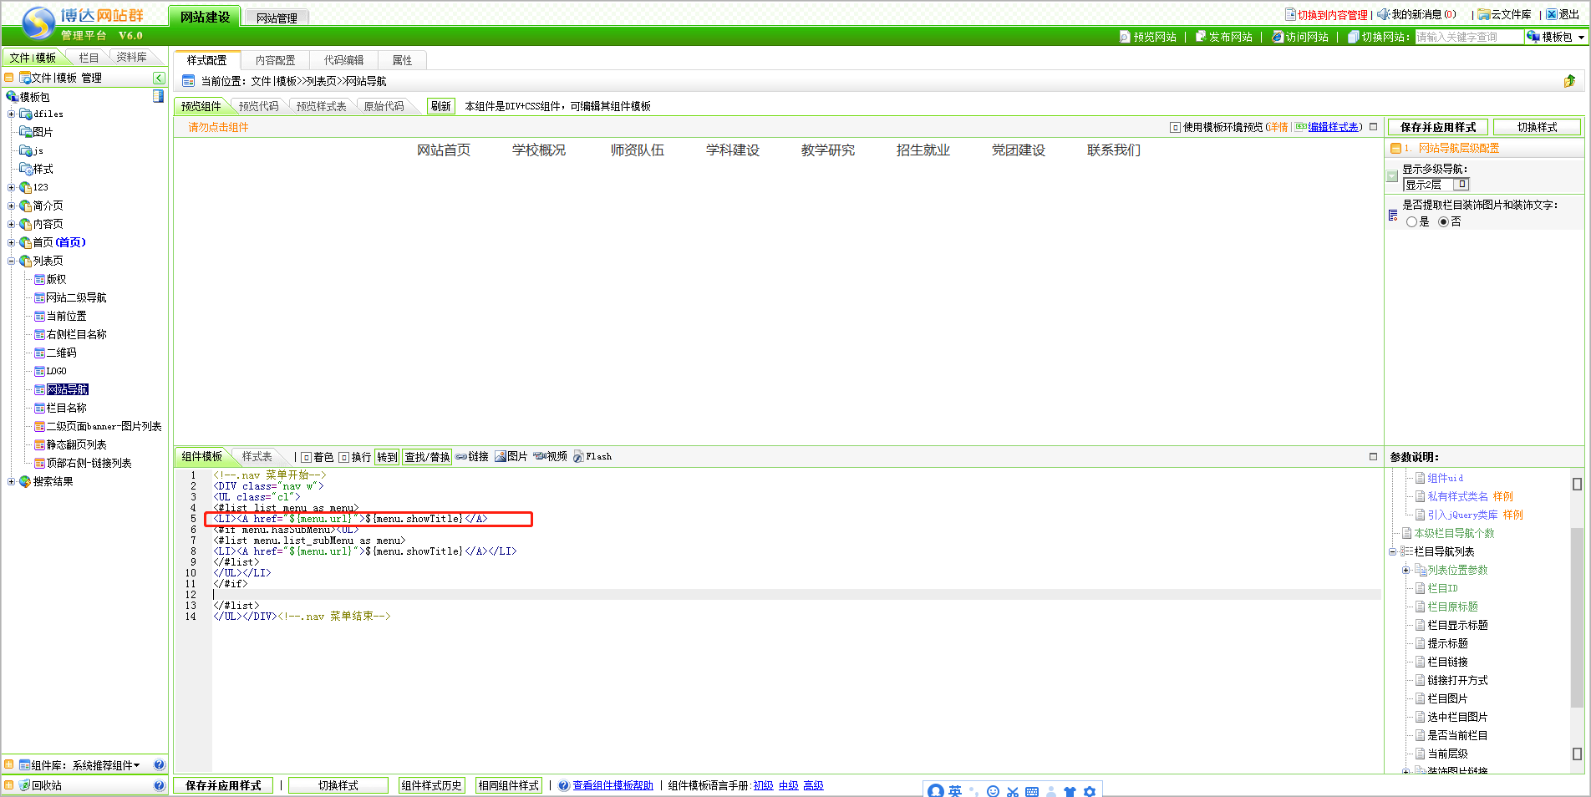Open the 云文件库 cloud folder icon
Screen dimensions: 1591x797
pyautogui.click(x=1483, y=14)
